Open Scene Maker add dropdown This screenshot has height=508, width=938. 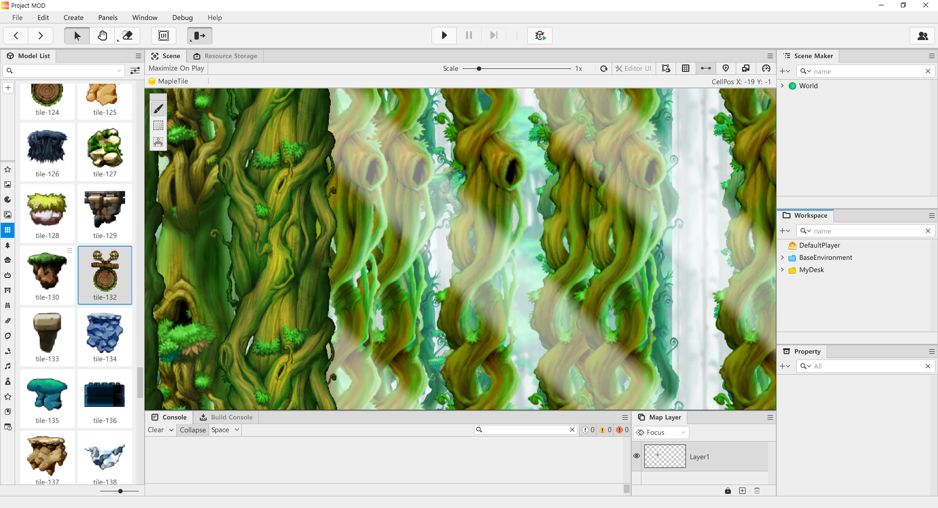(785, 71)
